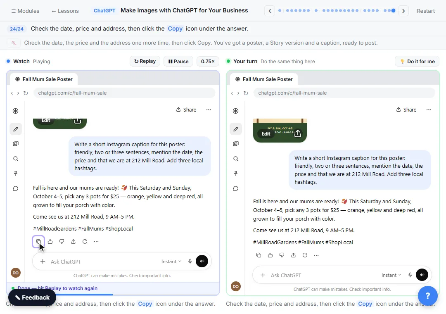Replay the Watch demo
This screenshot has width=446, height=314.
click(x=145, y=61)
